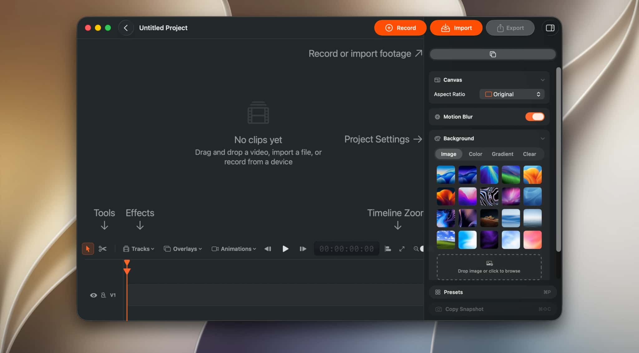Pick the bright cyan and white gradient background
This screenshot has width=639, height=353.
[467, 240]
